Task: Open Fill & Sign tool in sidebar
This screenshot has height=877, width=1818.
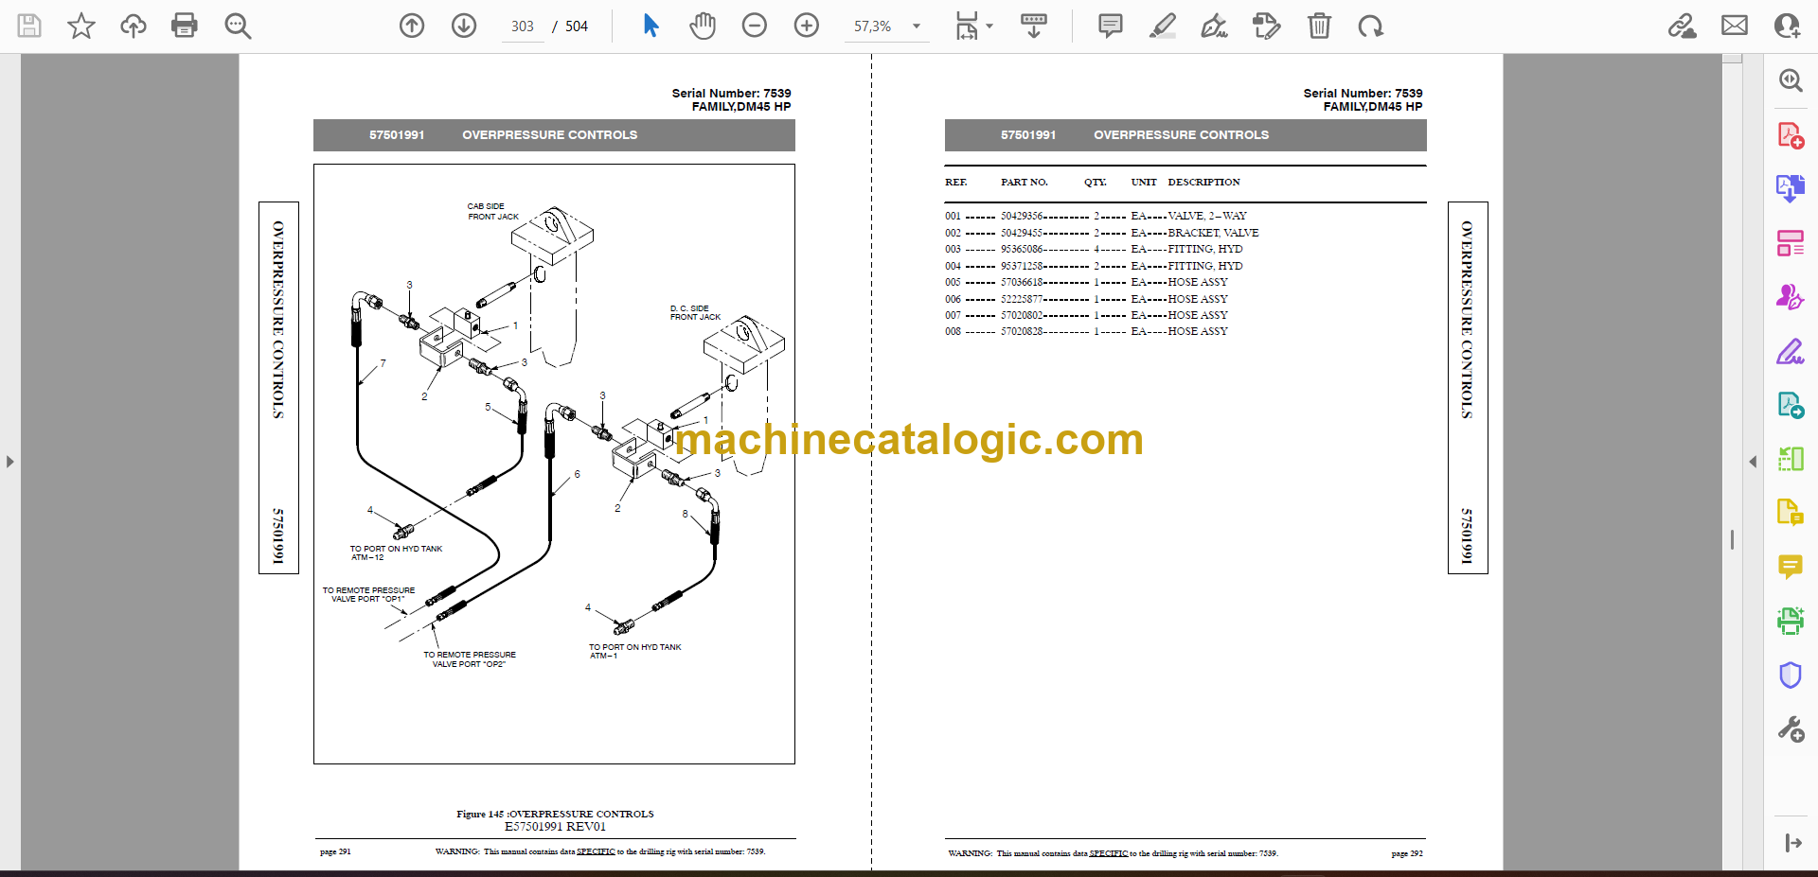Action: pos(1791,352)
